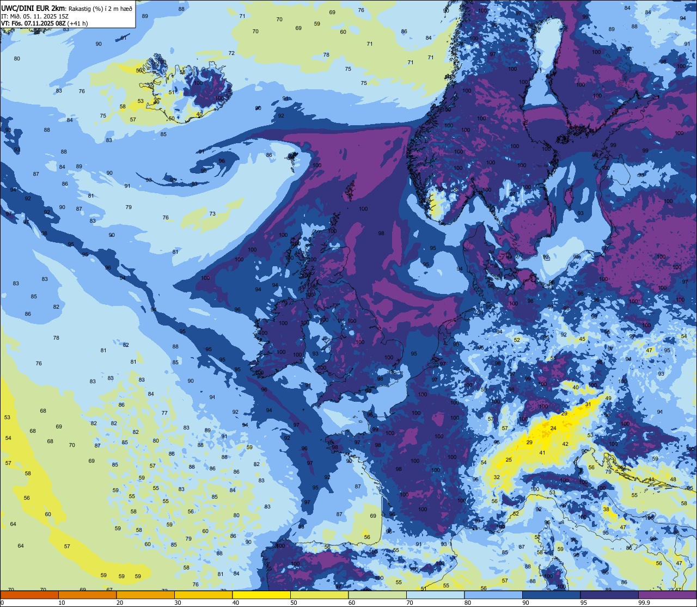Pick the pale green 60–70 legend swatch
Image resolution: width=697 pixels, height=607 pixels.
377,594
